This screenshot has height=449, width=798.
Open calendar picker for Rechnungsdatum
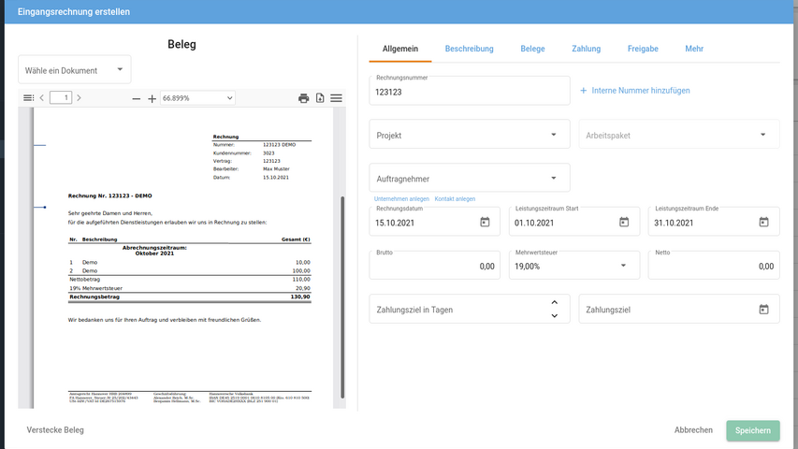tap(485, 222)
